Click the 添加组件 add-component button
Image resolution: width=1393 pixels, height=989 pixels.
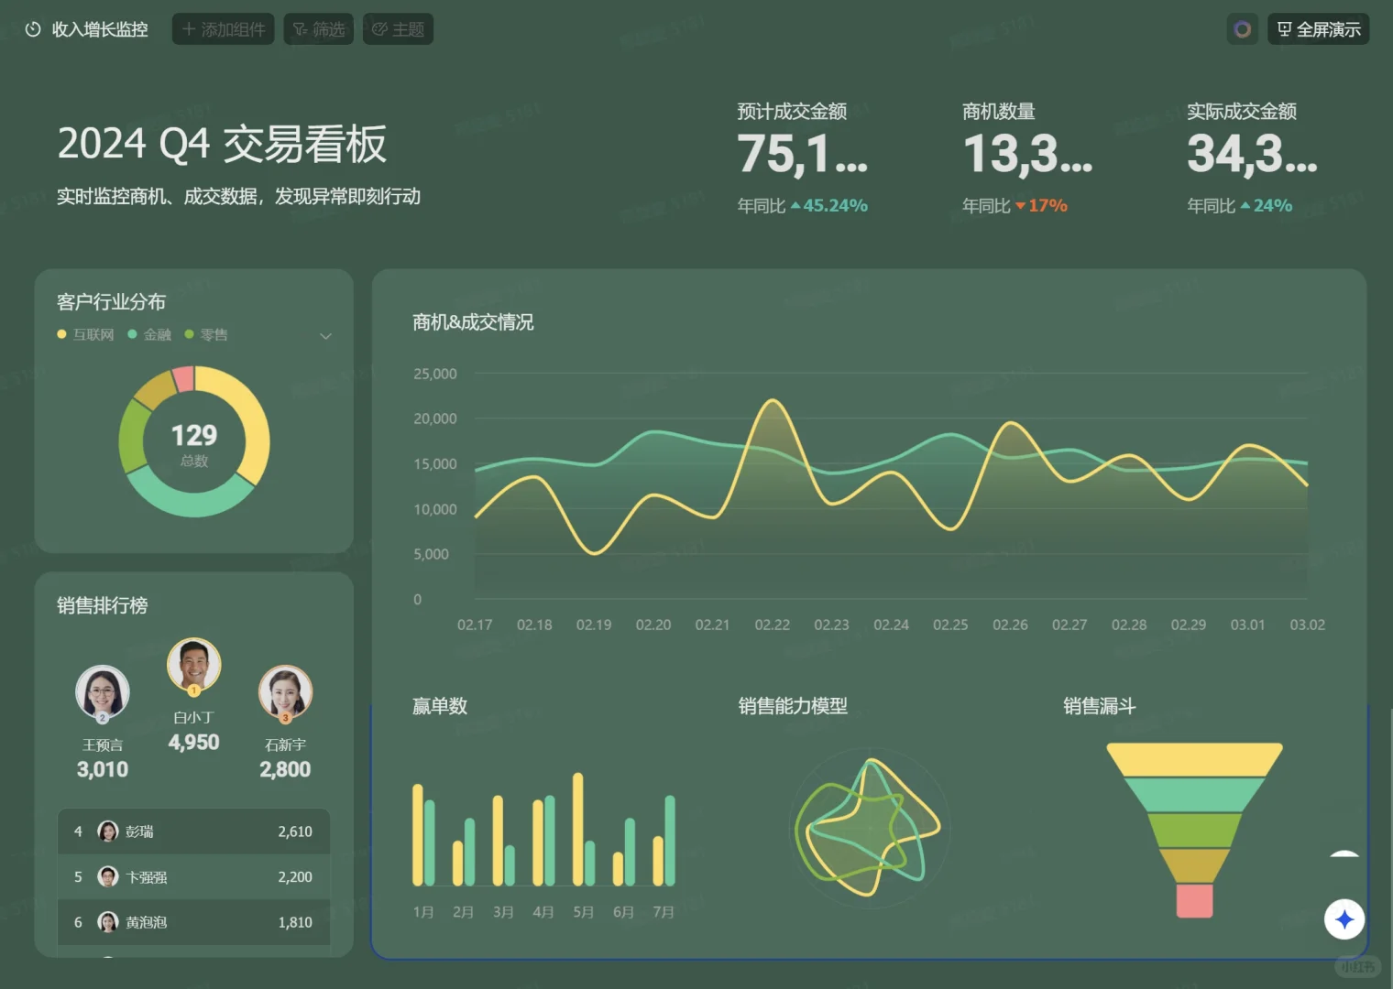(223, 29)
